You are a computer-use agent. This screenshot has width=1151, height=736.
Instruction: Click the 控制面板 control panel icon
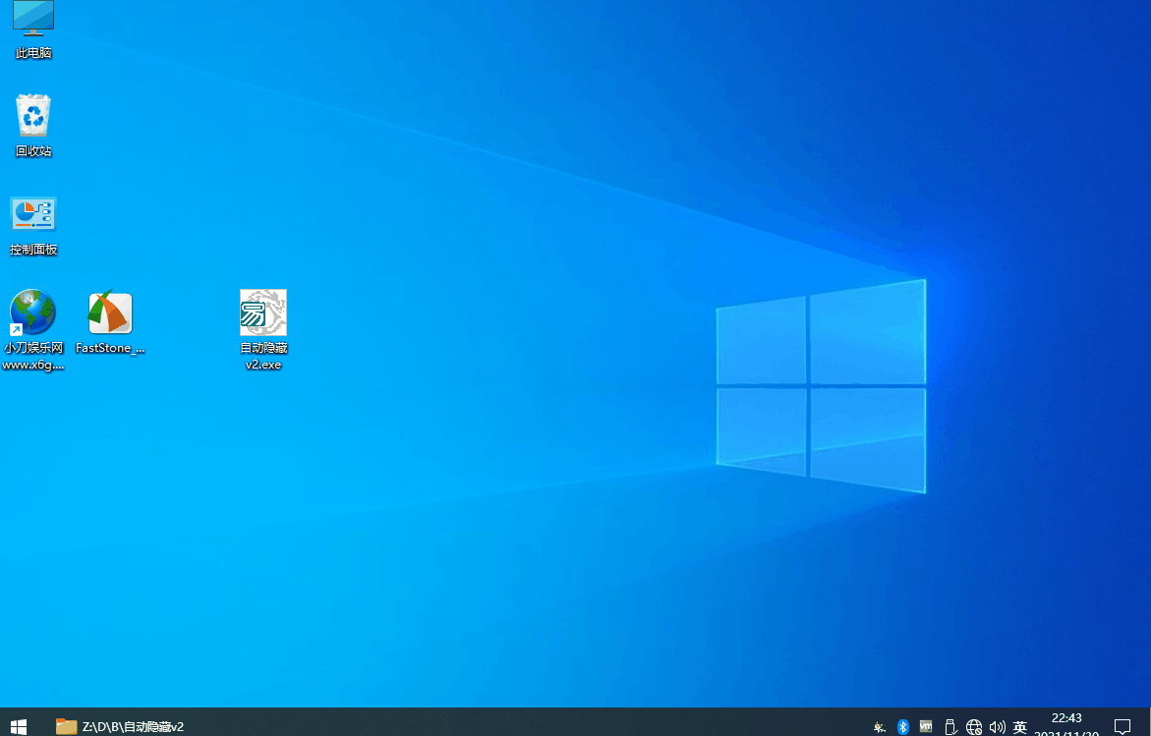[33, 223]
